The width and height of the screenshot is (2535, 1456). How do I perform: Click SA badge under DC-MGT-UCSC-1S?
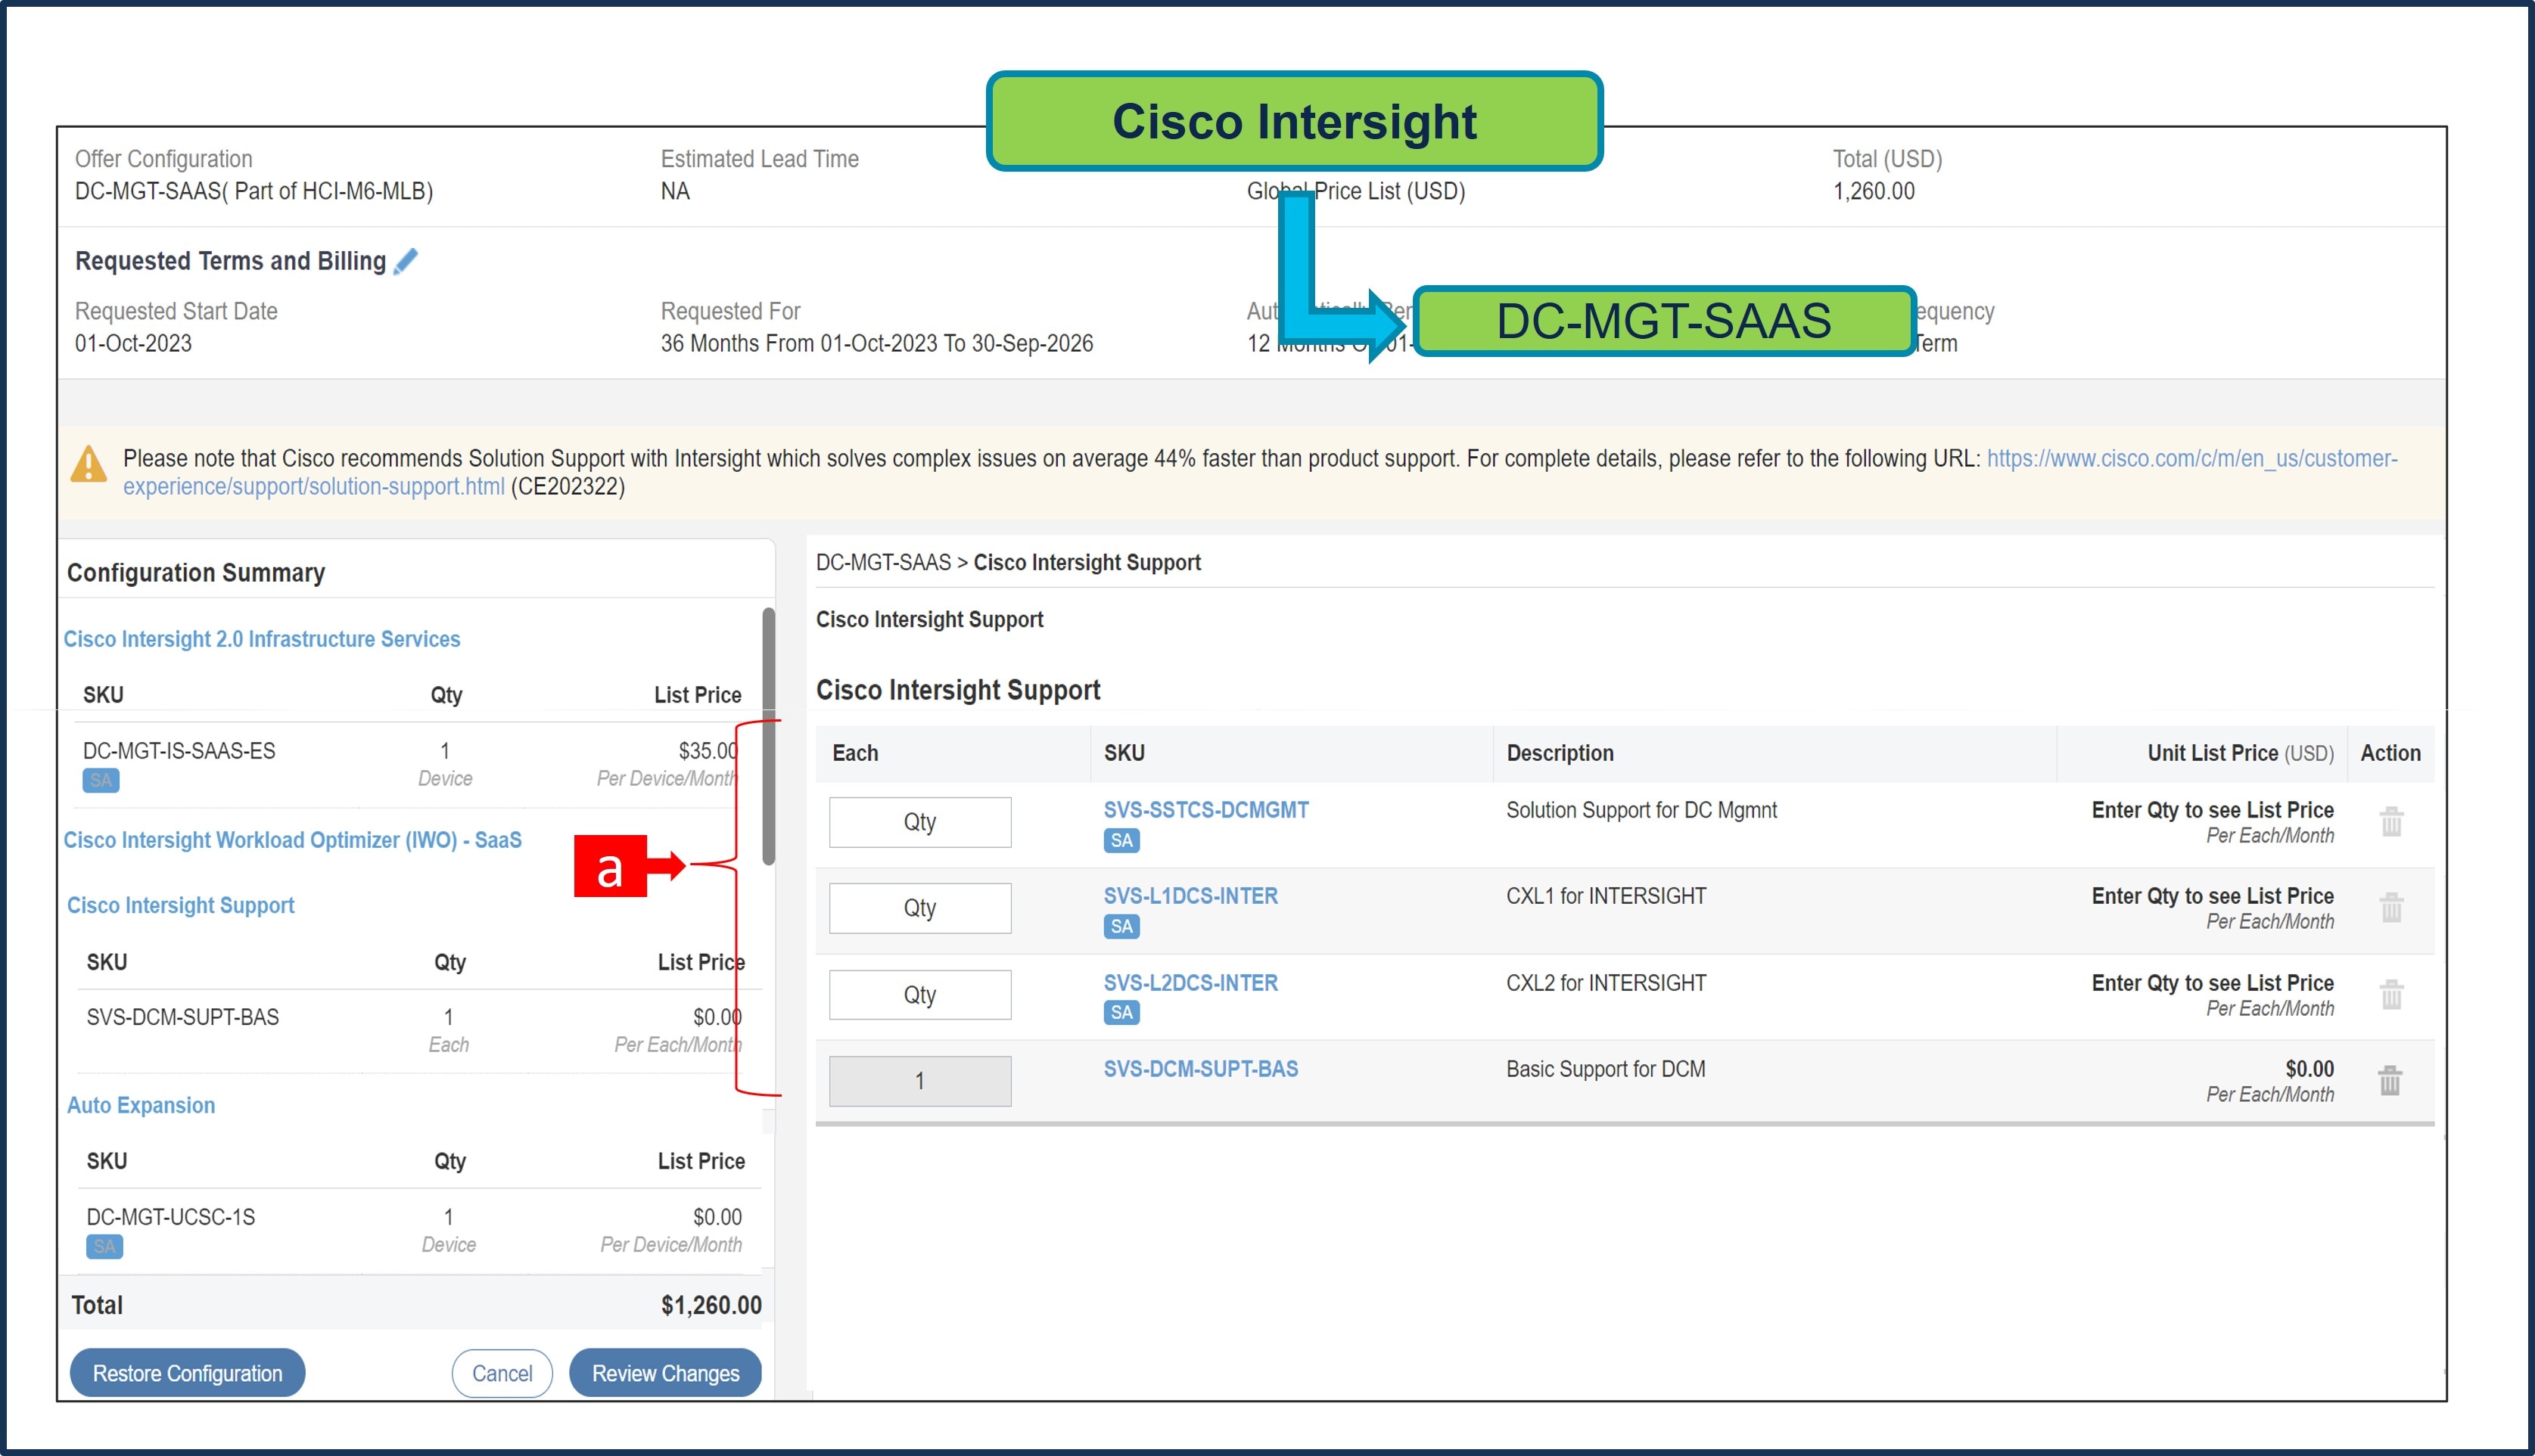(105, 1247)
